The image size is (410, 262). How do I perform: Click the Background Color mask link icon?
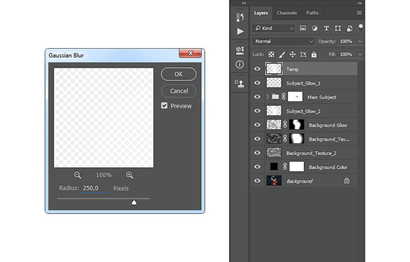285,166
